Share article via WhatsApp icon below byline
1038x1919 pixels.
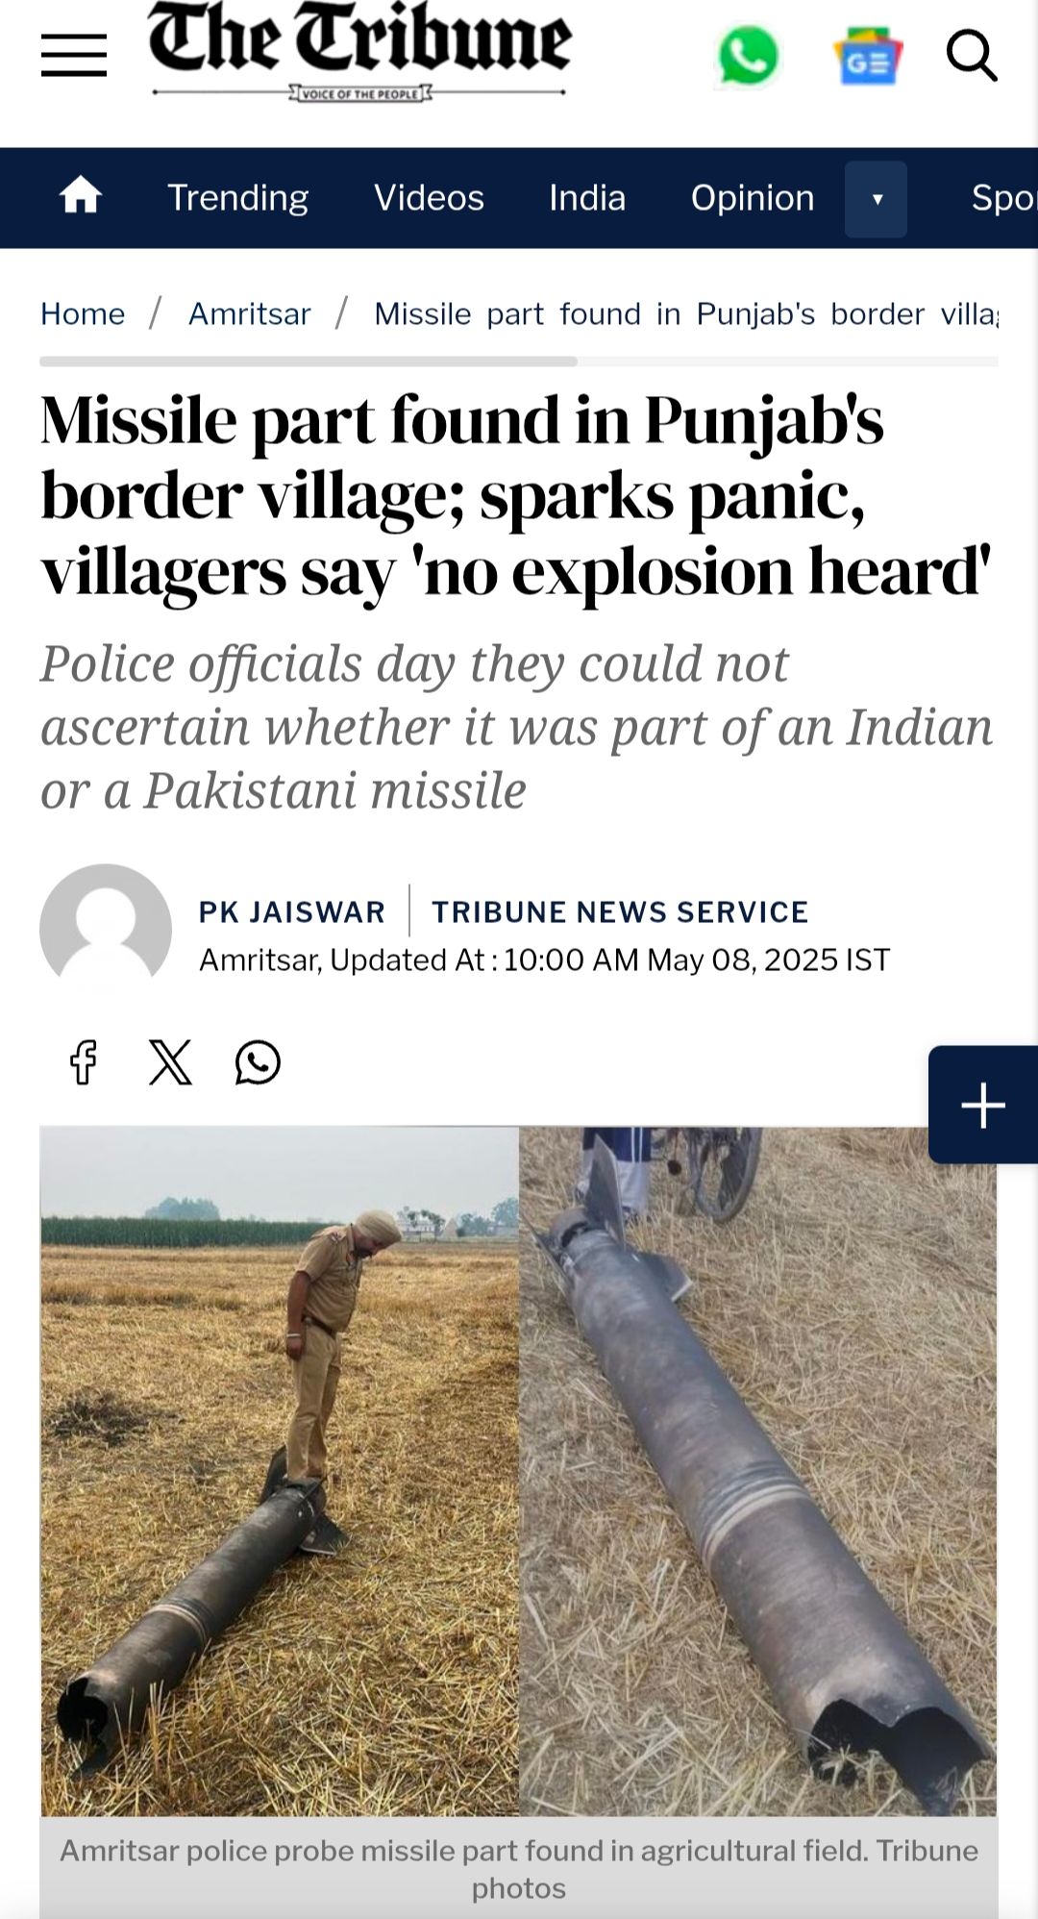point(258,1062)
